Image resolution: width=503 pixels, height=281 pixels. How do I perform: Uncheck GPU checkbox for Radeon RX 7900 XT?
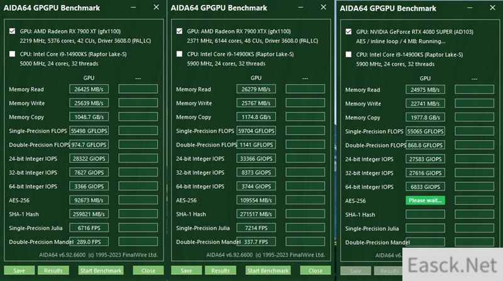click(12, 31)
